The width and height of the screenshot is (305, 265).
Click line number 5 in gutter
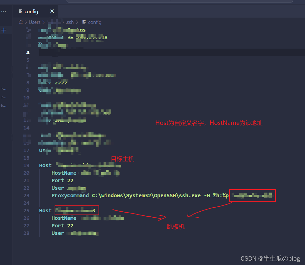point(28,60)
